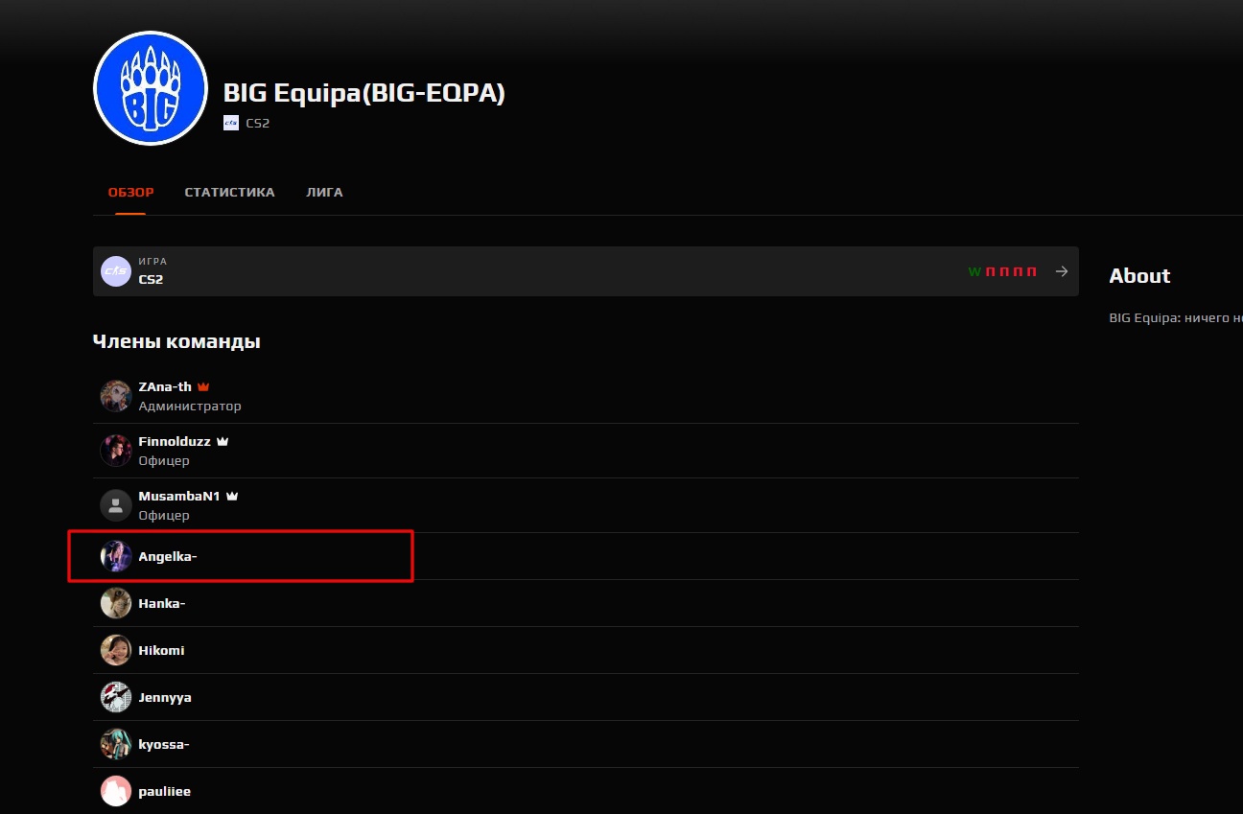The image size is (1243, 814).
Task: Open Hanka- profile name
Action: click(x=162, y=603)
